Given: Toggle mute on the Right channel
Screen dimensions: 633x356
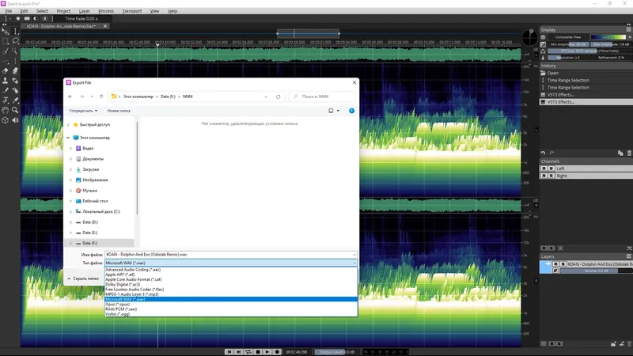Looking at the screenshot, I should pos(544,176).
